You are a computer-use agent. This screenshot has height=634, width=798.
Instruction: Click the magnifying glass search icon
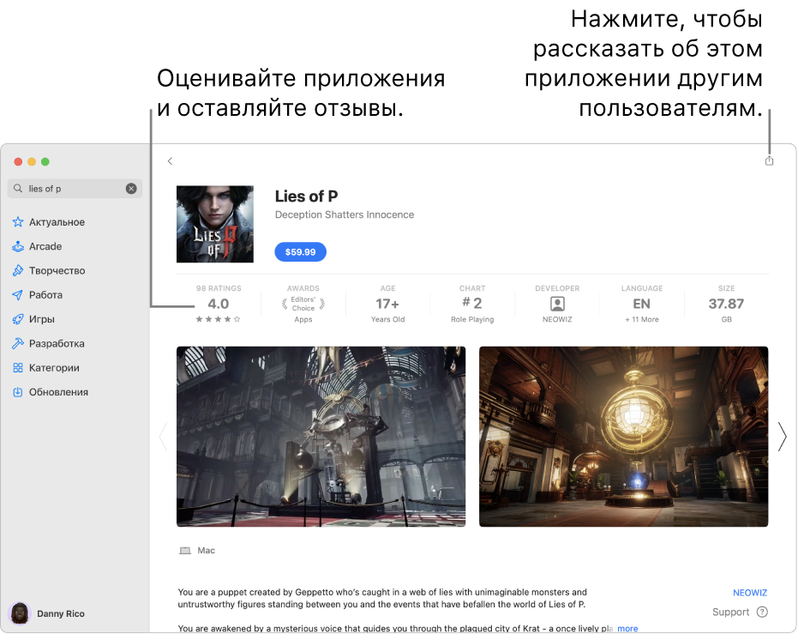(18, 189)
